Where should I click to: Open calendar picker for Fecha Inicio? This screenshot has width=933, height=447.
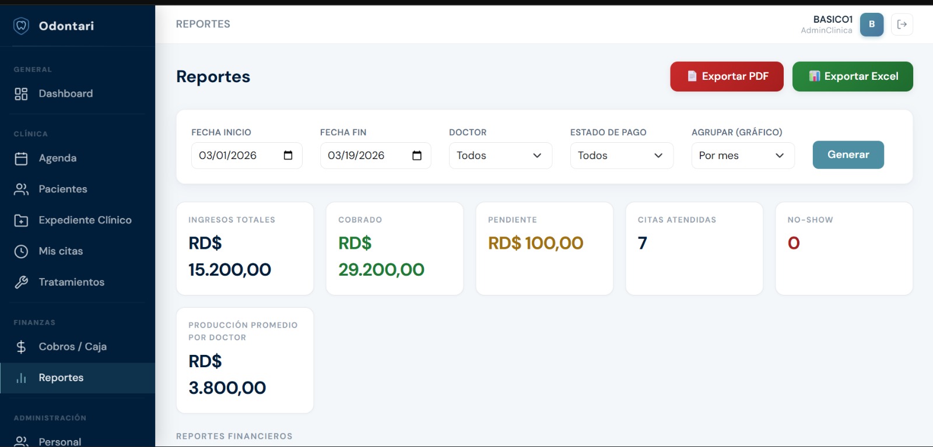coord(288,156)
